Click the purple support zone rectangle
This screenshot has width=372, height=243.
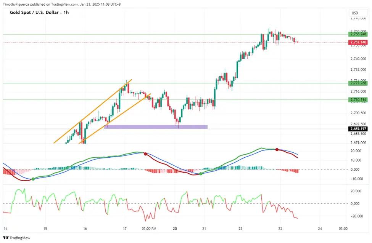coord(156,127)
